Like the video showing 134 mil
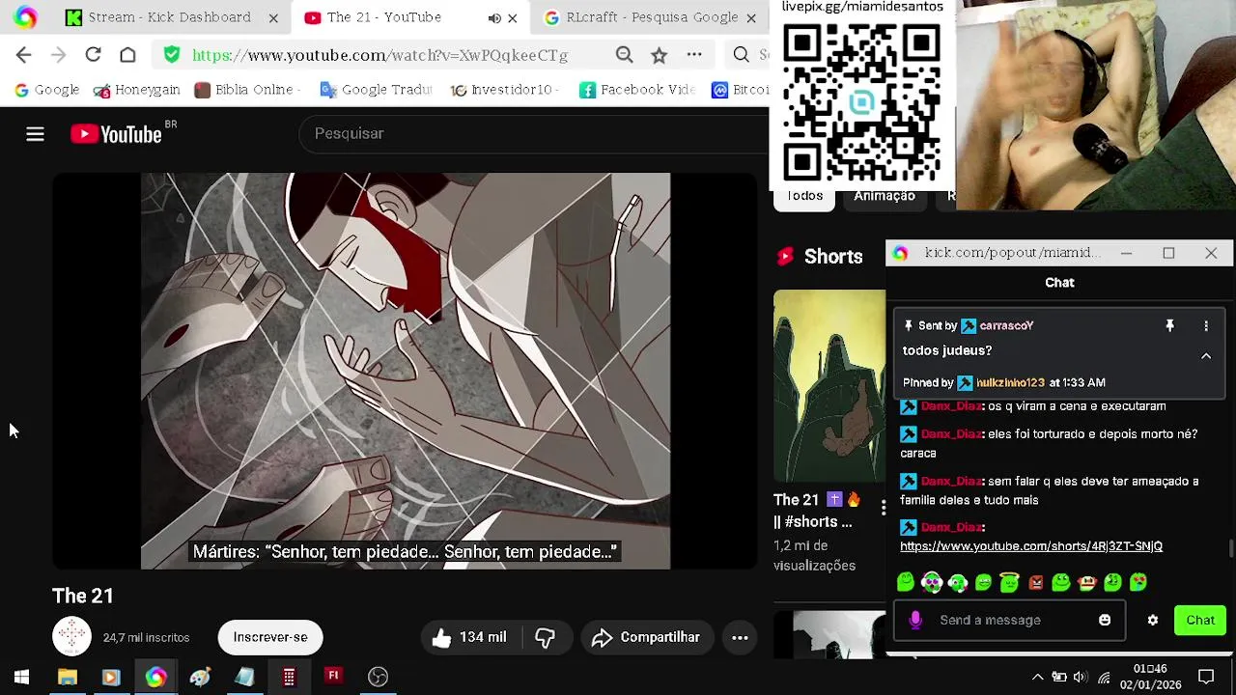 click(470, 637)
